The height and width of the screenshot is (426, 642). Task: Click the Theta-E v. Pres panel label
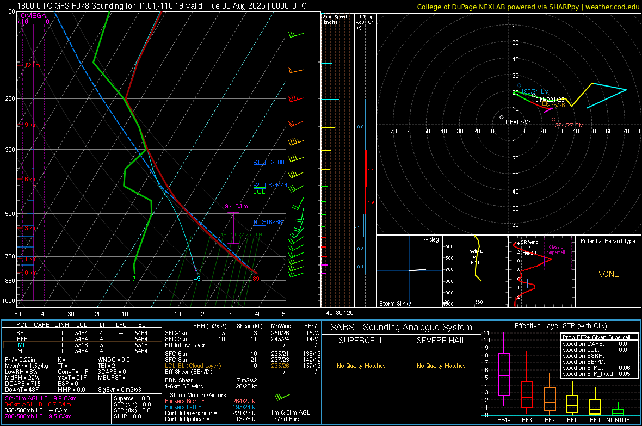tap(475, 256)
